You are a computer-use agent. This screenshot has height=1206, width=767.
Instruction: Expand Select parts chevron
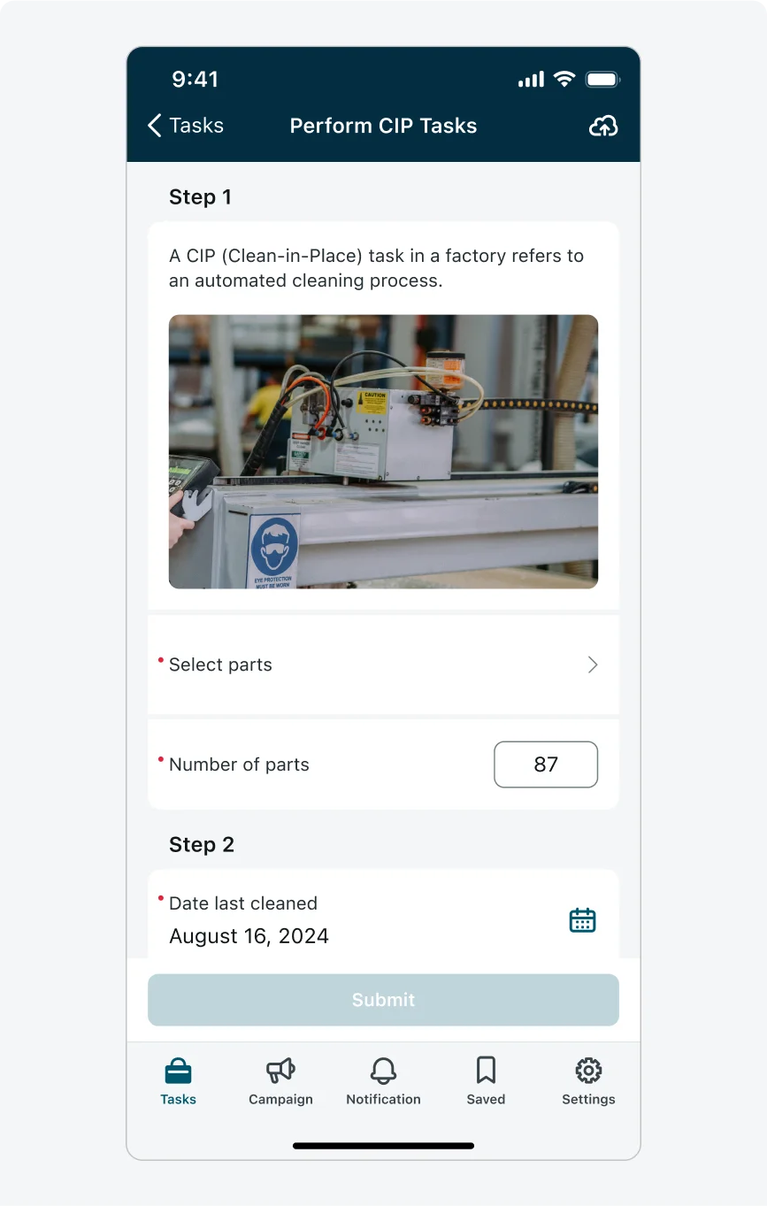(x=593, y=664)
